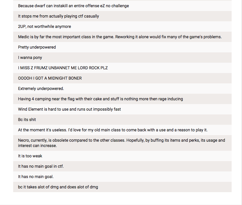Click the 'It is too weak' row
Viewport: 242px width, 205px height.
30,156
